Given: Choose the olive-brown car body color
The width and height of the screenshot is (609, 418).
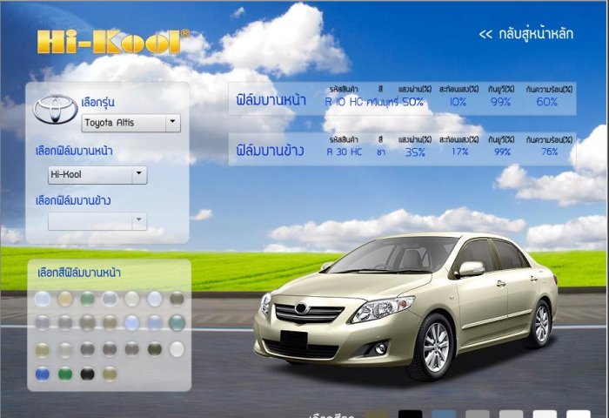Looking at the screenshot, I should [377, 415].
